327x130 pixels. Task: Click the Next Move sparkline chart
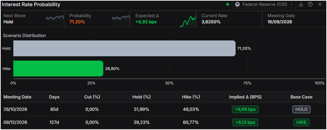coord(55,18)
